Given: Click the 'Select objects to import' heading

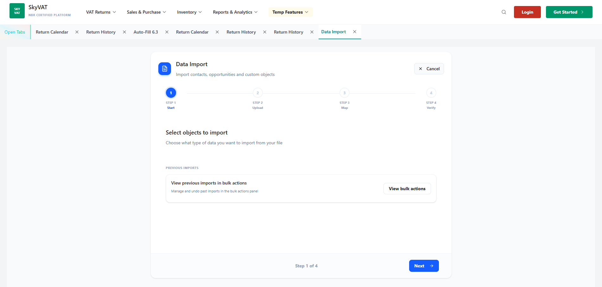Looking at the screenshot, I should coord(197,133).
